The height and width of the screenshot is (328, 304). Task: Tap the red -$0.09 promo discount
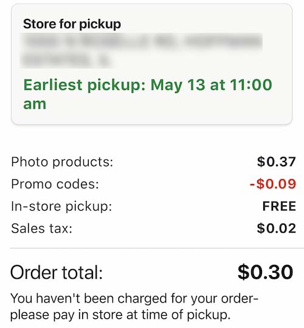point(273,184)
